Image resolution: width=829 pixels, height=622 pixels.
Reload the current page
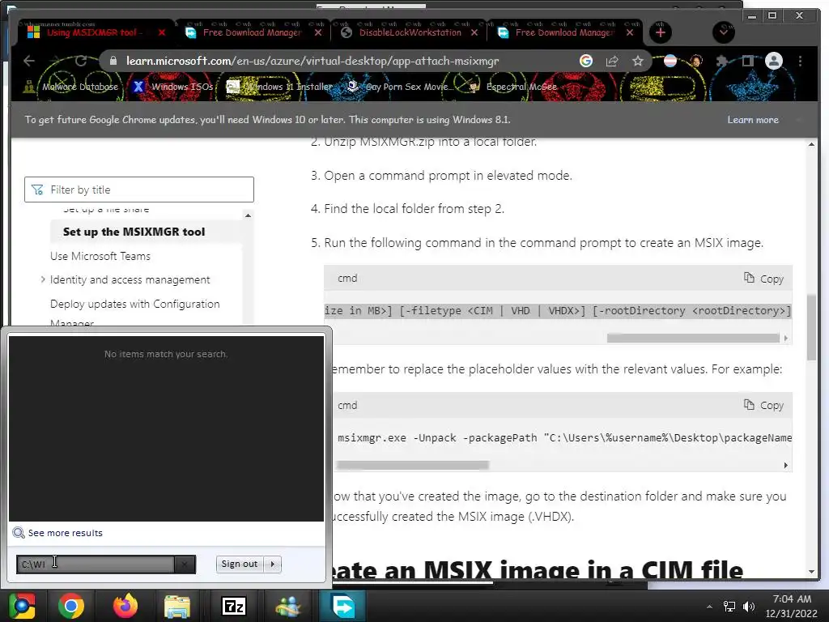pyautogui.click(x=80, y=61)
